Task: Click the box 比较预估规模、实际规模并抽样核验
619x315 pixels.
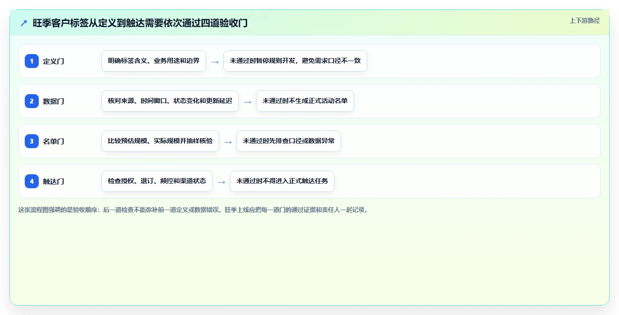Action: tap(160, 141)
